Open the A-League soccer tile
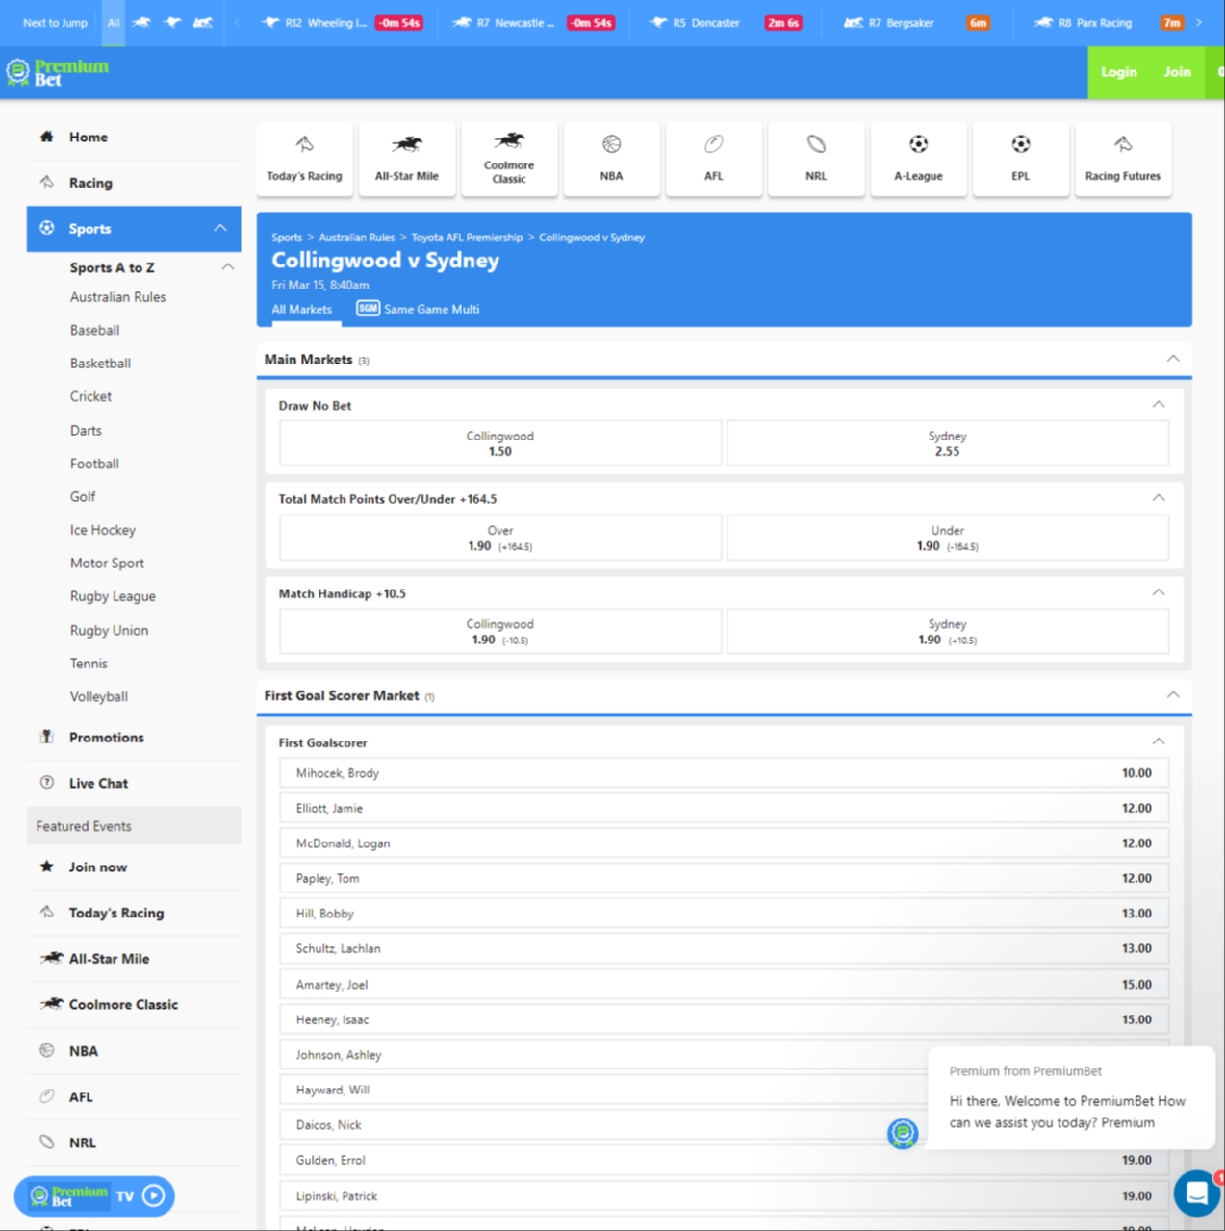The width and height of the screenshot is (1225, 1231). point(918,159)
